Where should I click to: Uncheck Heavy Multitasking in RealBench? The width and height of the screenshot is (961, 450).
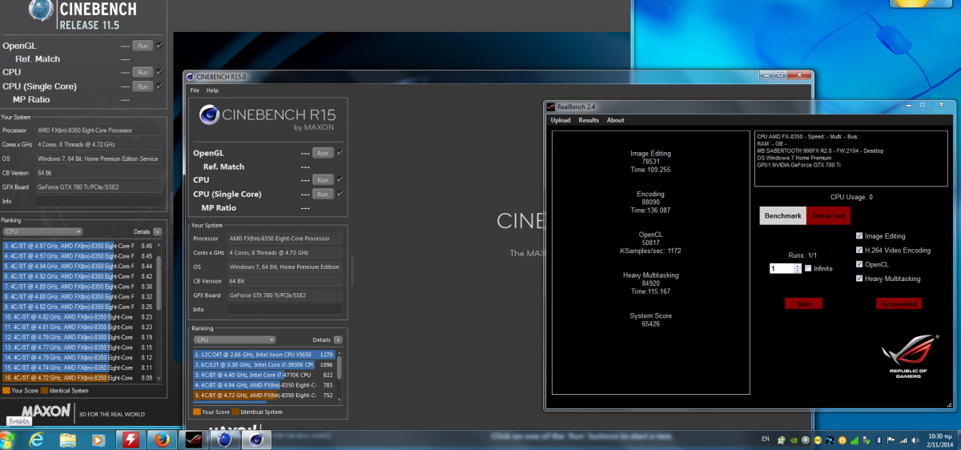point(859,278)
